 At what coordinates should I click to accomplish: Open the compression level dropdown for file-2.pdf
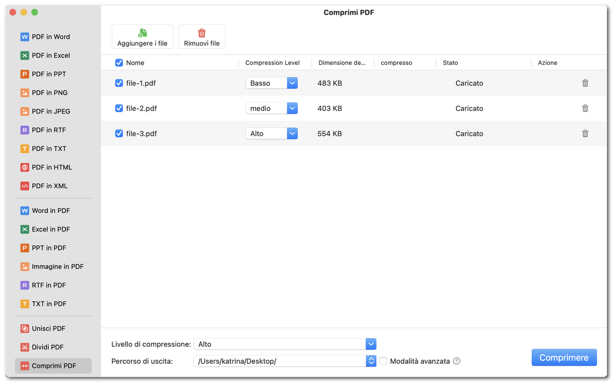coord(292,108)
